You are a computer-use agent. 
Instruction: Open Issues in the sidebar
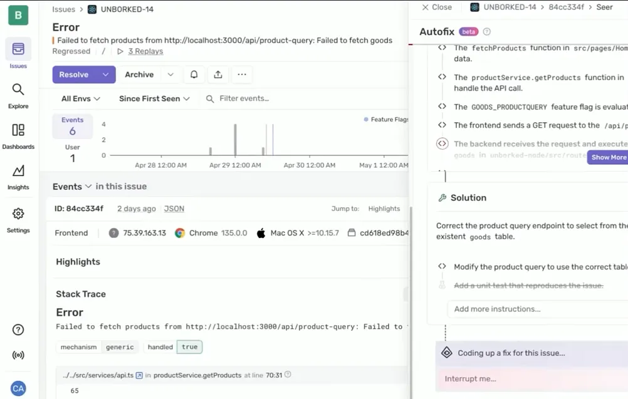coord(18,53)
